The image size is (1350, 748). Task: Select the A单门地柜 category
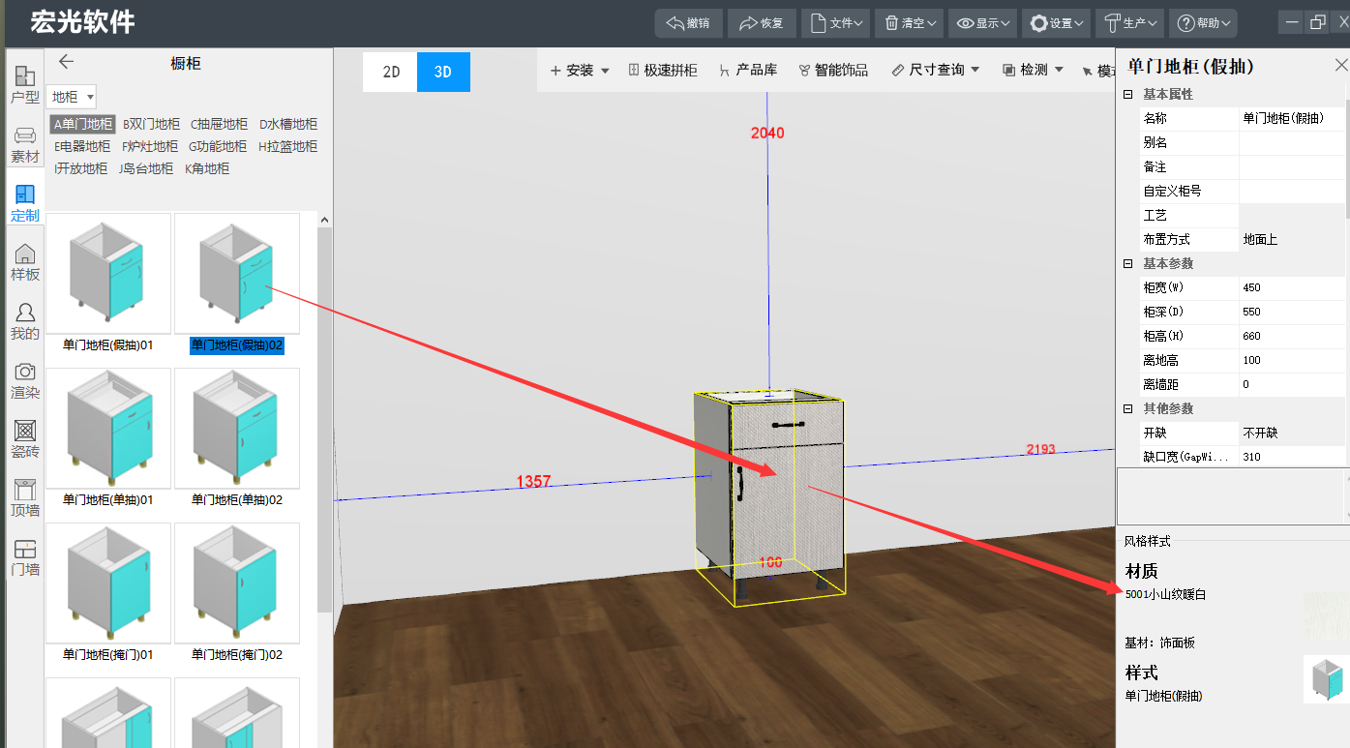(x=83, y=124)
